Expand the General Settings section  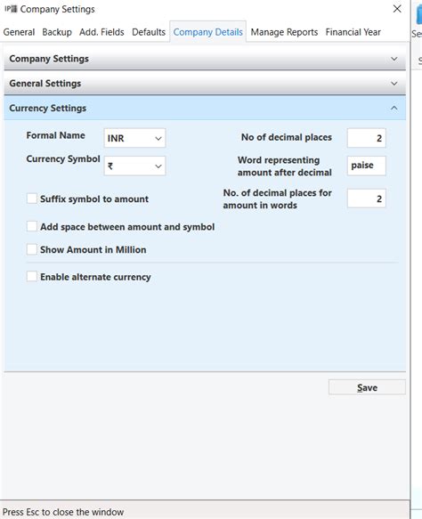(205, 84)
